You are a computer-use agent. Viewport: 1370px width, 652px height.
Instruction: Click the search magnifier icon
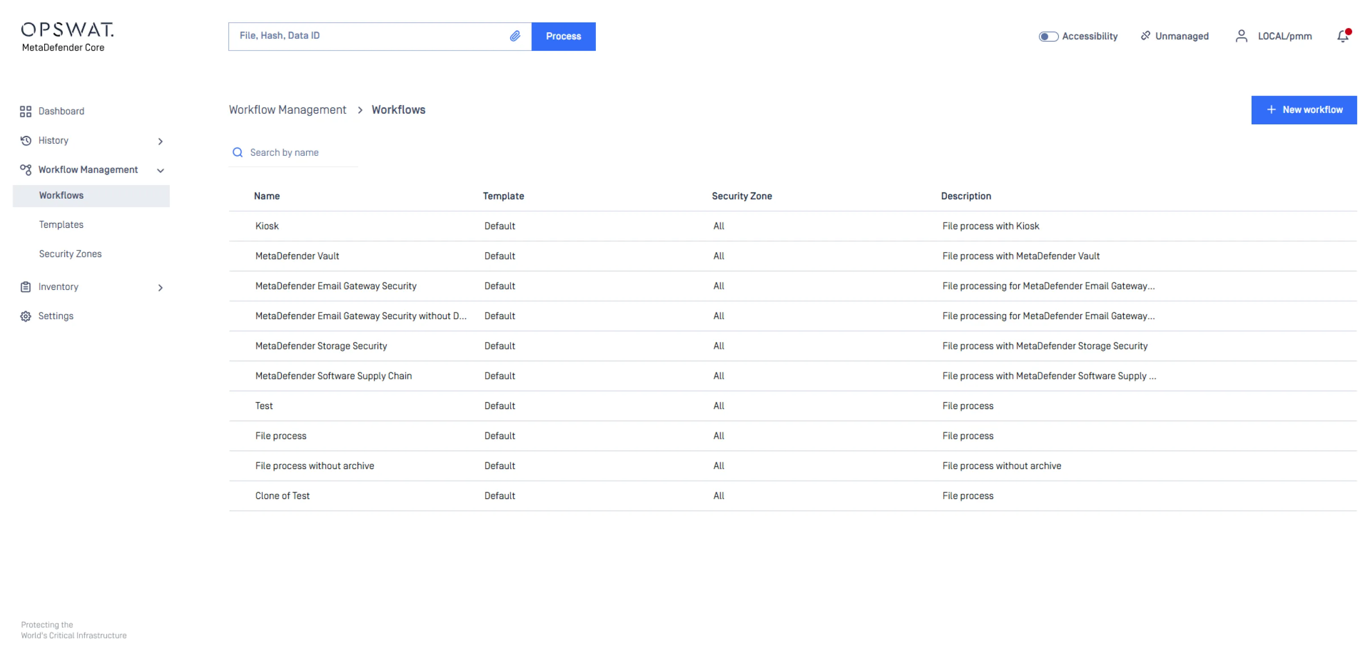click(x=238, y=153)
